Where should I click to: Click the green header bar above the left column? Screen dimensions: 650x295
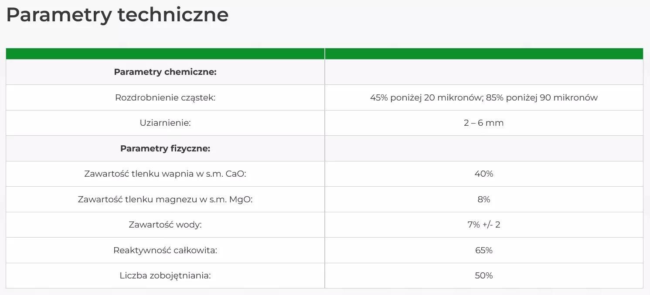coord(165,54)
